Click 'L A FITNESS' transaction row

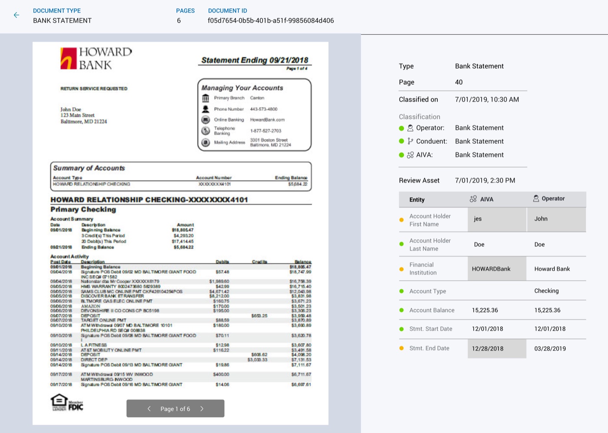[181, 345]
